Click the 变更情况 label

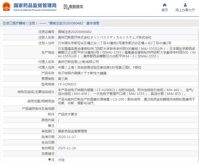(x=48, y=154)
